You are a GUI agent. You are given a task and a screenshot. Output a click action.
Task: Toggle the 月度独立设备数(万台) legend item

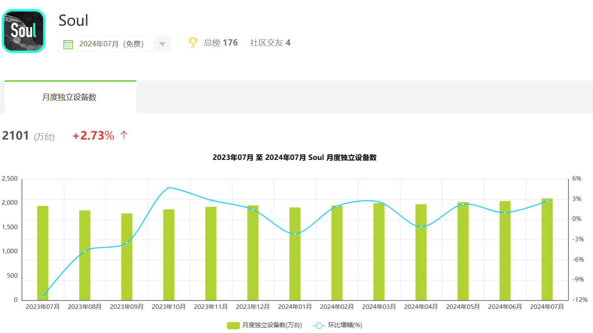pyautogui.click(x=264, y=326)
